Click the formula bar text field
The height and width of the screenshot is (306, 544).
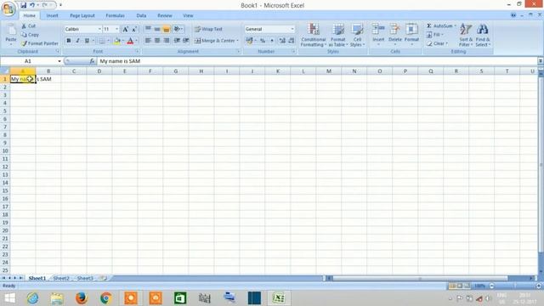317,61
